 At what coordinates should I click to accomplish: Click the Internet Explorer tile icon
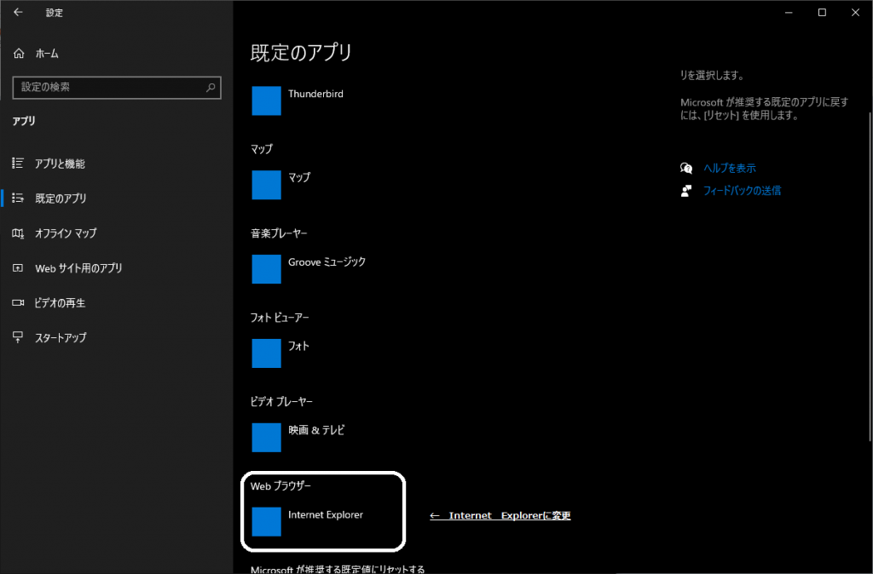click(x=266, y=522)
